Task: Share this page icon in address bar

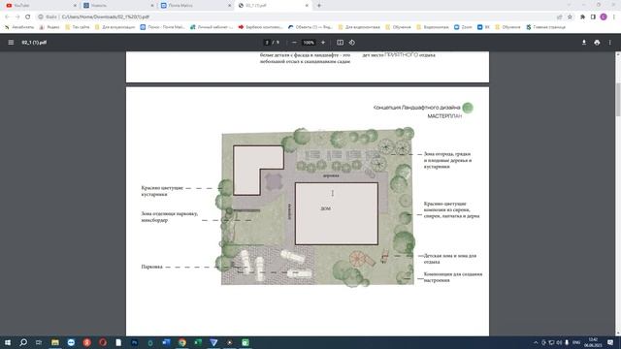Action: (559, 17)
